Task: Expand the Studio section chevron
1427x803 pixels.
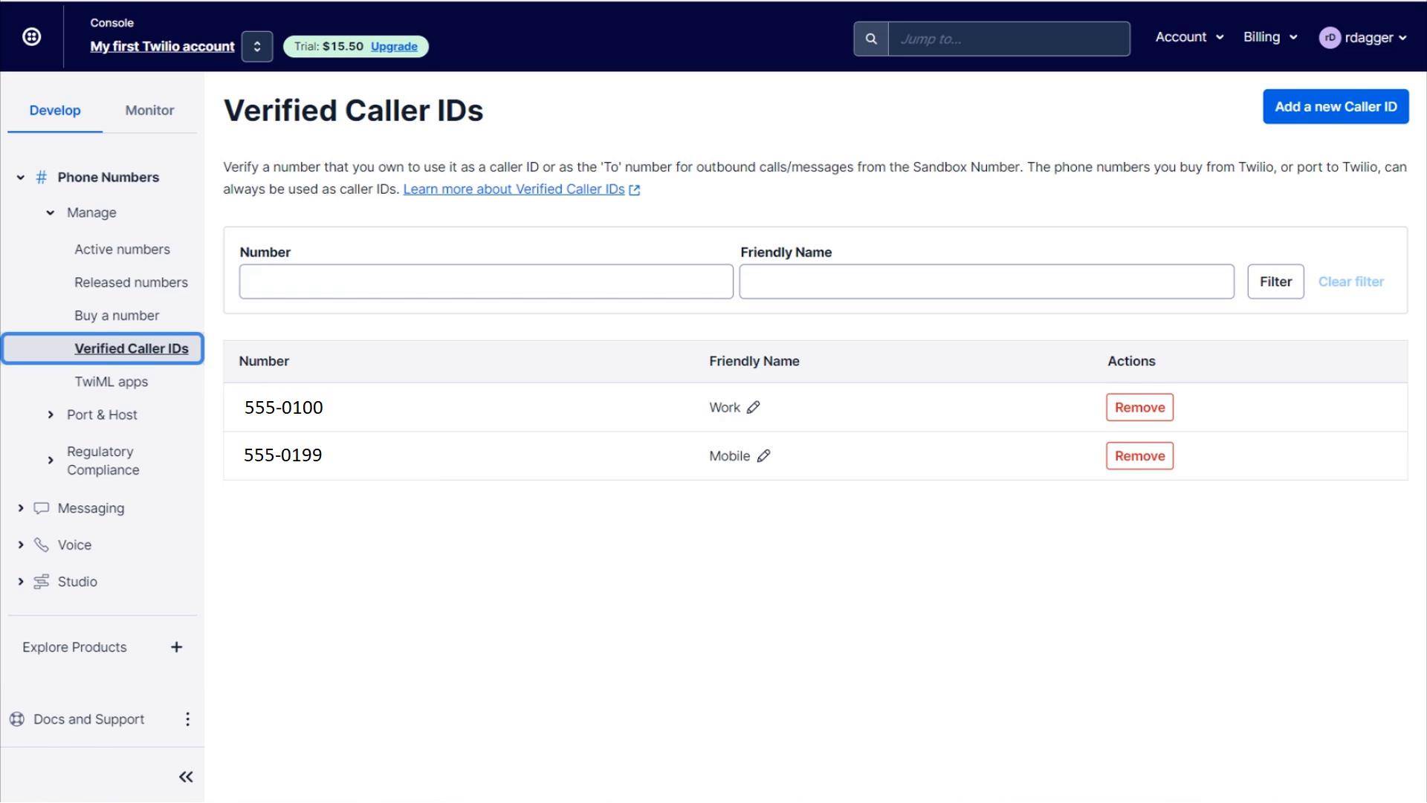Action: (x=21, y=582)
